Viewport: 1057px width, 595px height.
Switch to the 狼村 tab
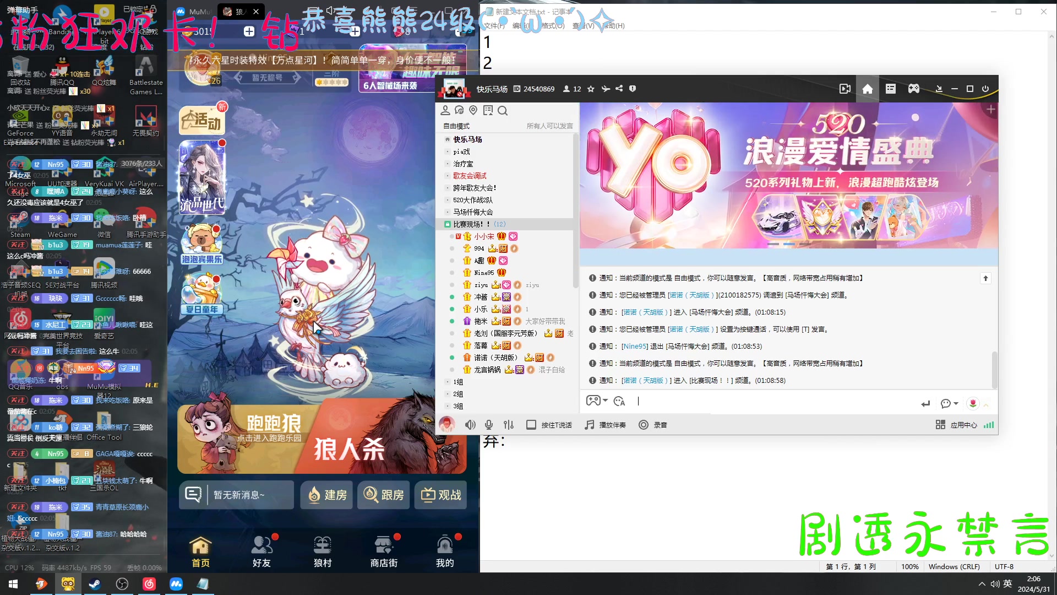323,551
